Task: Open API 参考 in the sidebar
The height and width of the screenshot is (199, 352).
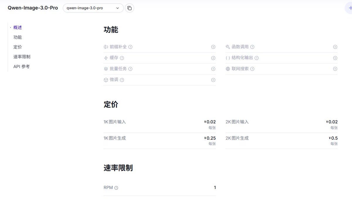Action: point(21,67)
